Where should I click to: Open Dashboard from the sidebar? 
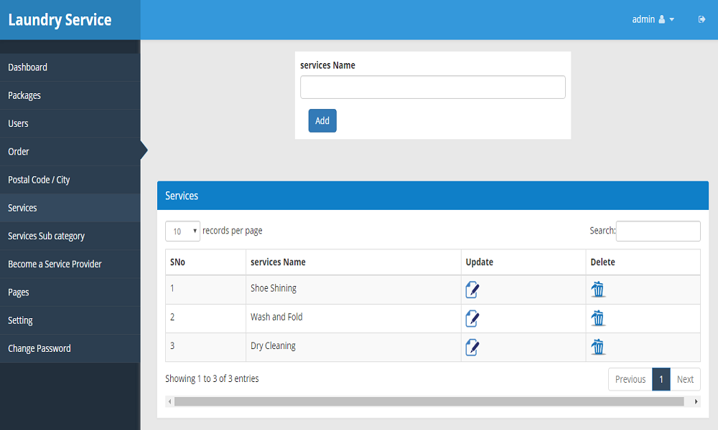point(28,67)
